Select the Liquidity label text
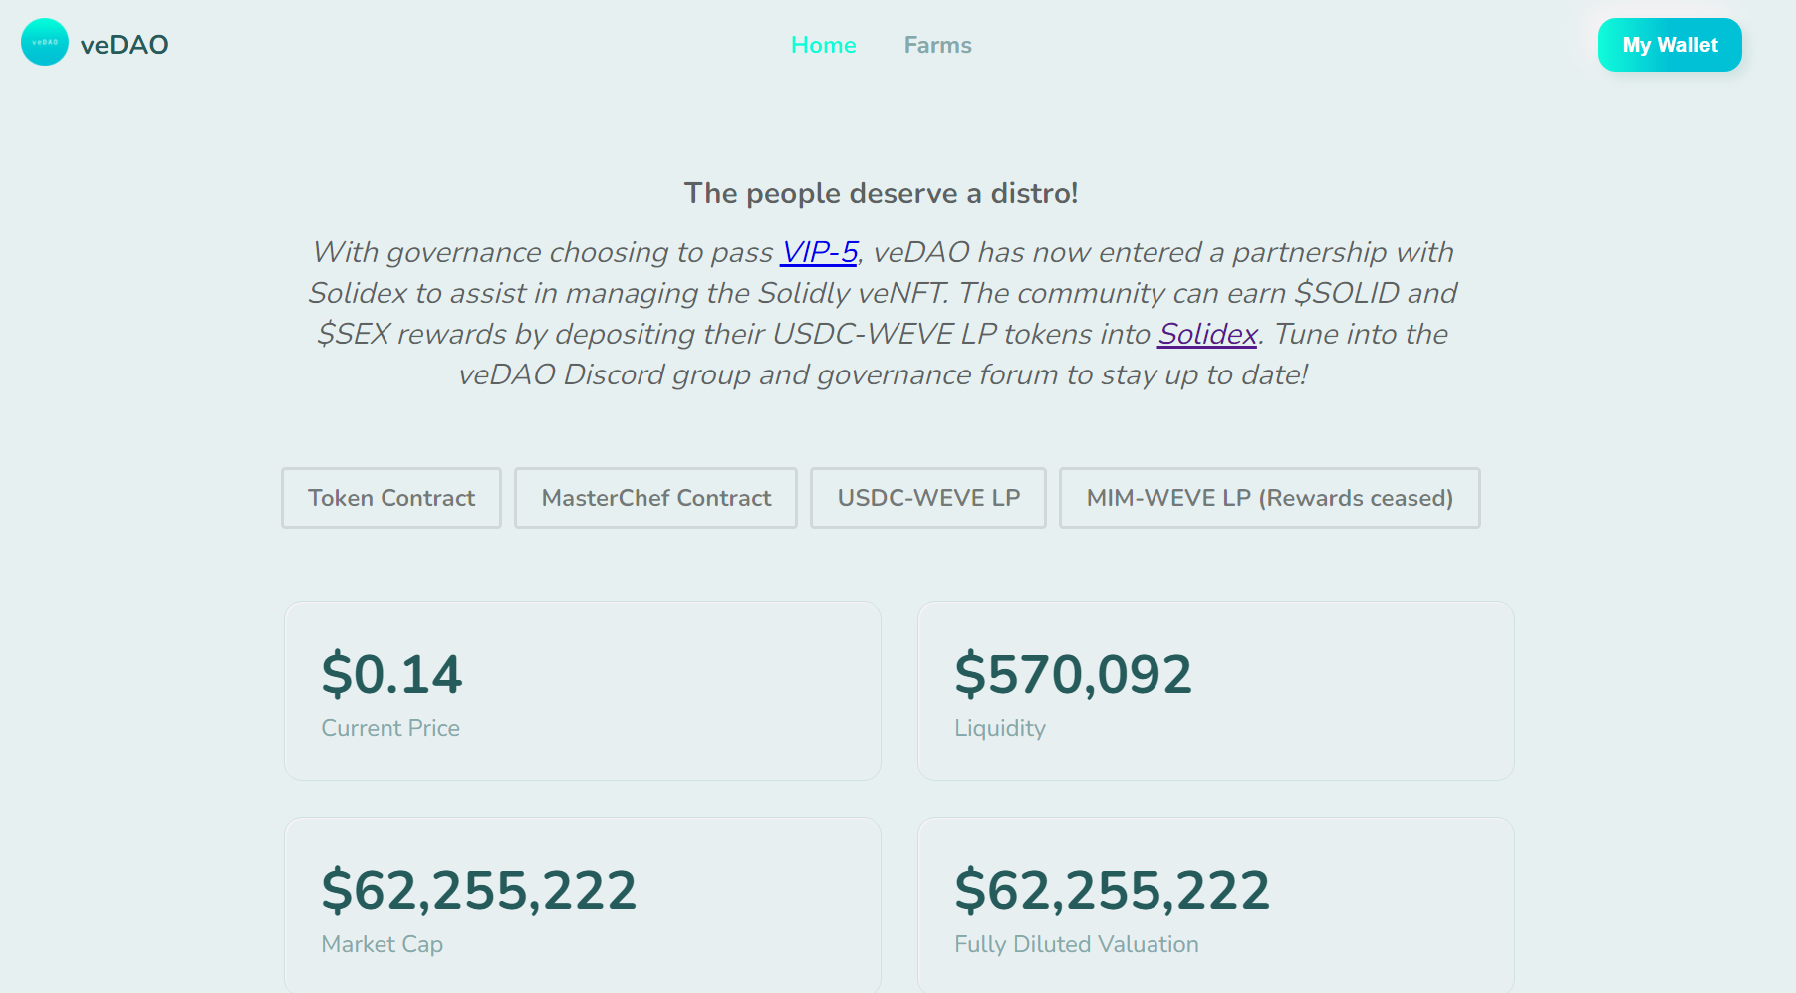 (1000, 728)
